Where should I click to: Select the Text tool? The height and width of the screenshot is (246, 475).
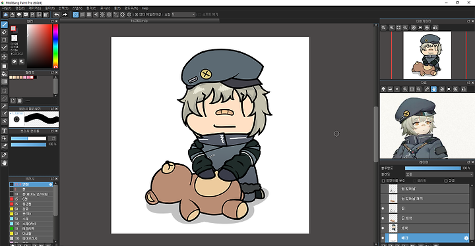click(4, 131)
